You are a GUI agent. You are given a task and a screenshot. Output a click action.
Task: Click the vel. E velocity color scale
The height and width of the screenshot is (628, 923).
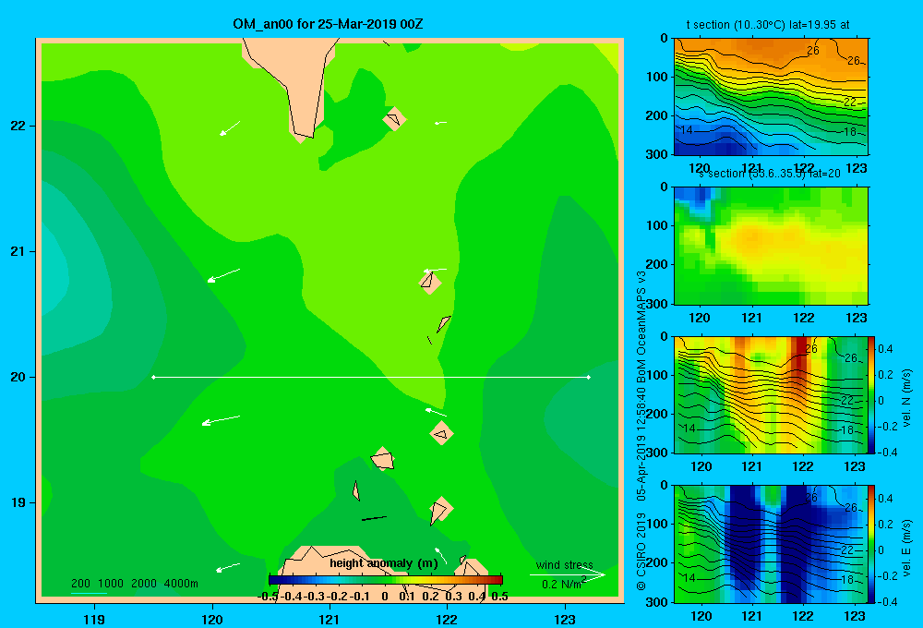coord(872,544)
